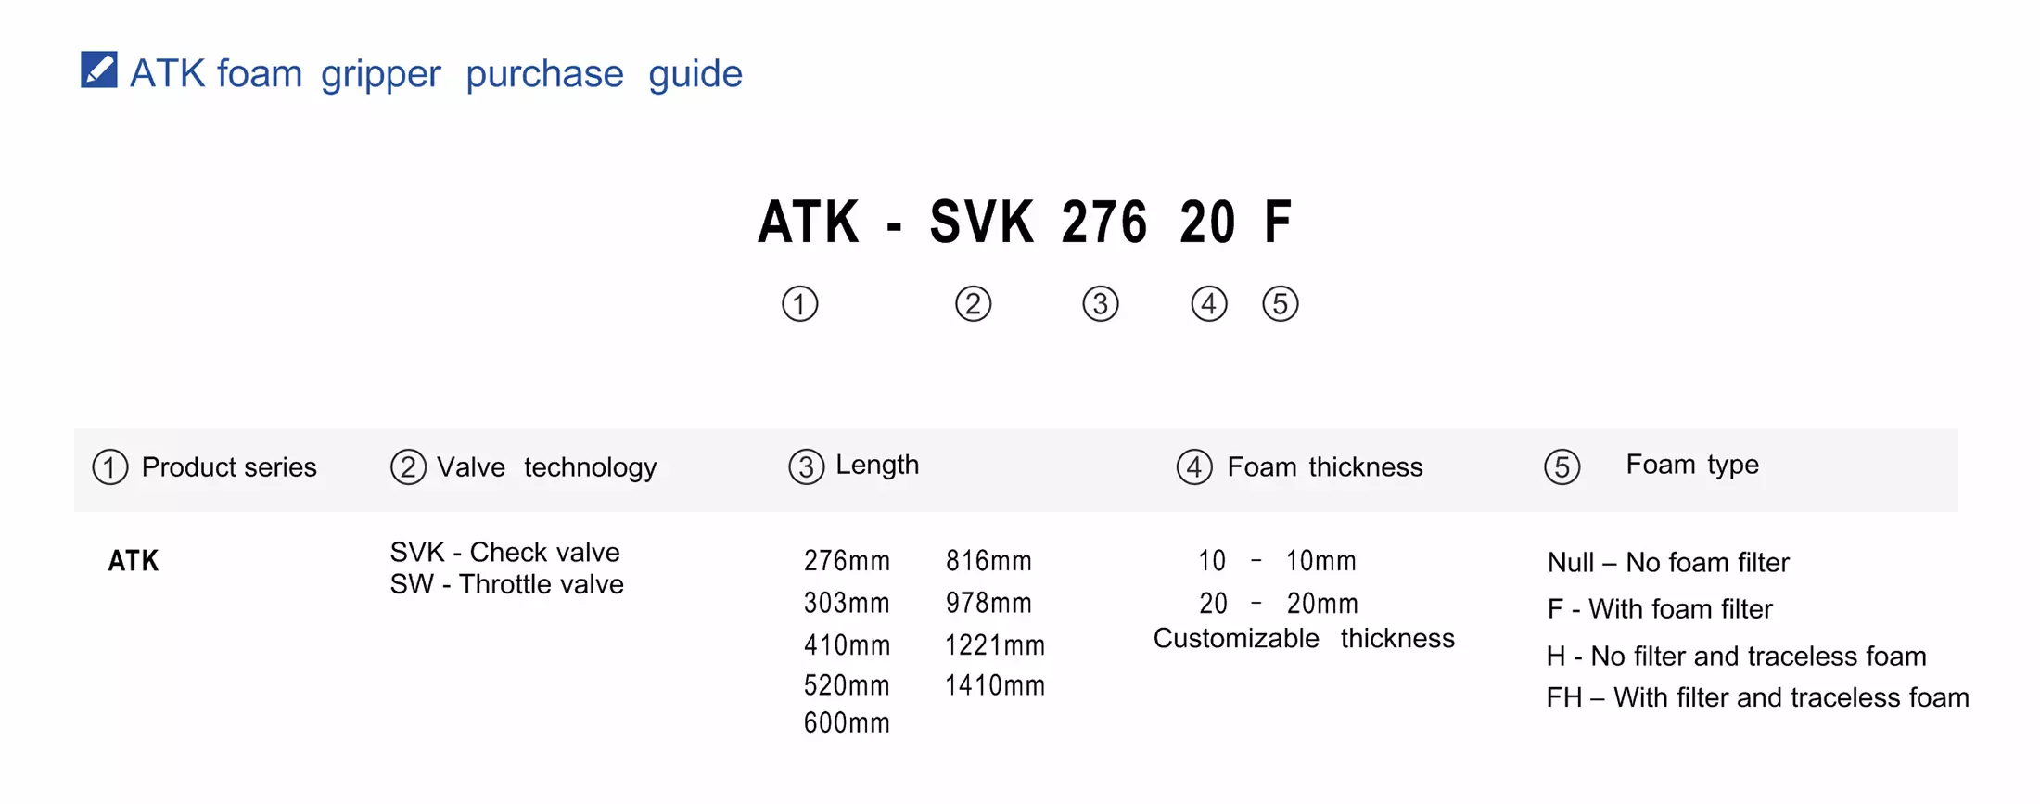
Task: Click circled number 1 below ATK code
Action: point(799,304)
